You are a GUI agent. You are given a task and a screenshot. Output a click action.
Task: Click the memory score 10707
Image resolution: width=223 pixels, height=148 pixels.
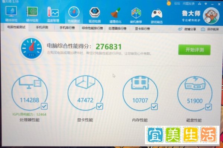(140, 101)
